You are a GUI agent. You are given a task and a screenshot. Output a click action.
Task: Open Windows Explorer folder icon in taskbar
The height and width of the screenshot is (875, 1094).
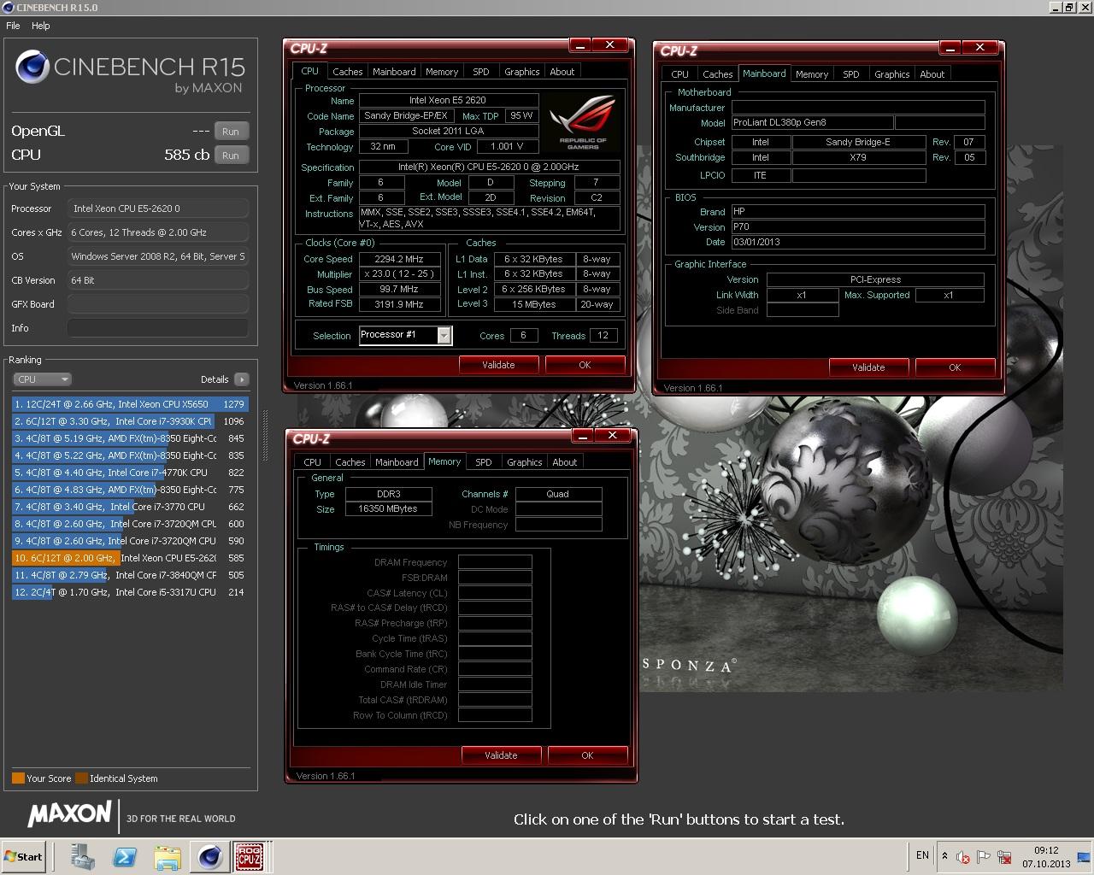pos(168,856)
